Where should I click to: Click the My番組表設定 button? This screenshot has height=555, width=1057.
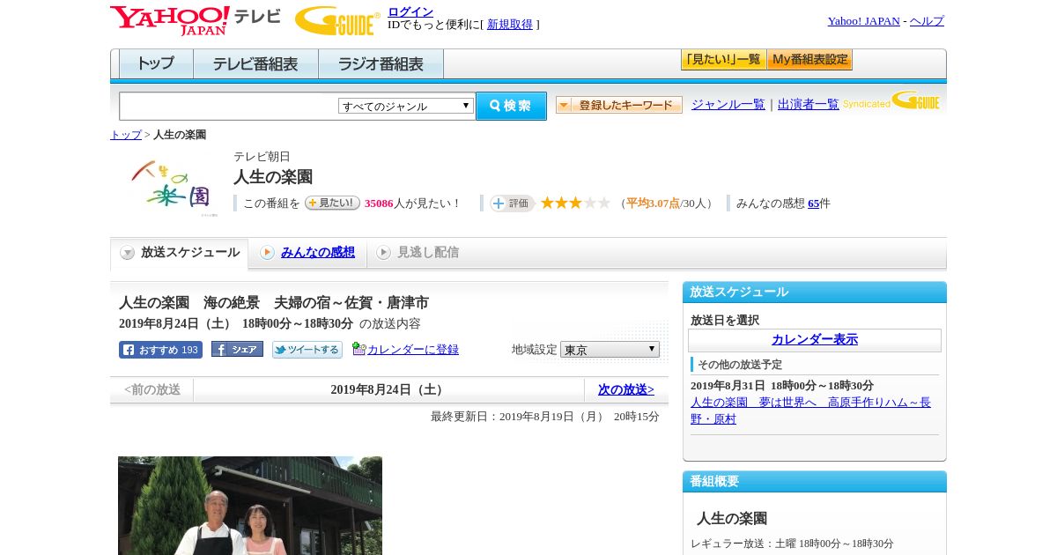809,60
